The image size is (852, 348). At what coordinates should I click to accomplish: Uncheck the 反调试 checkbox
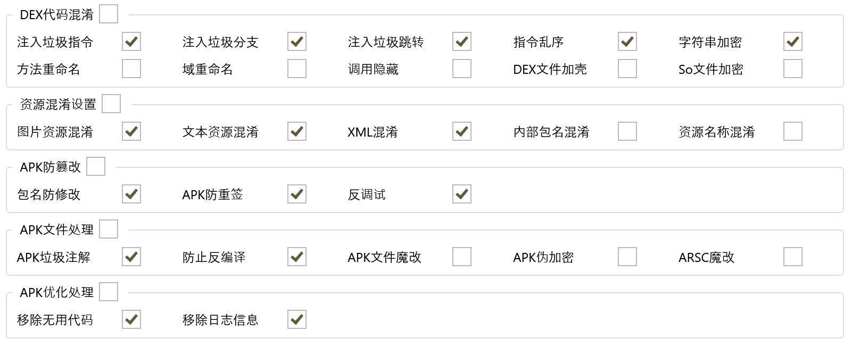pos(462,194)
